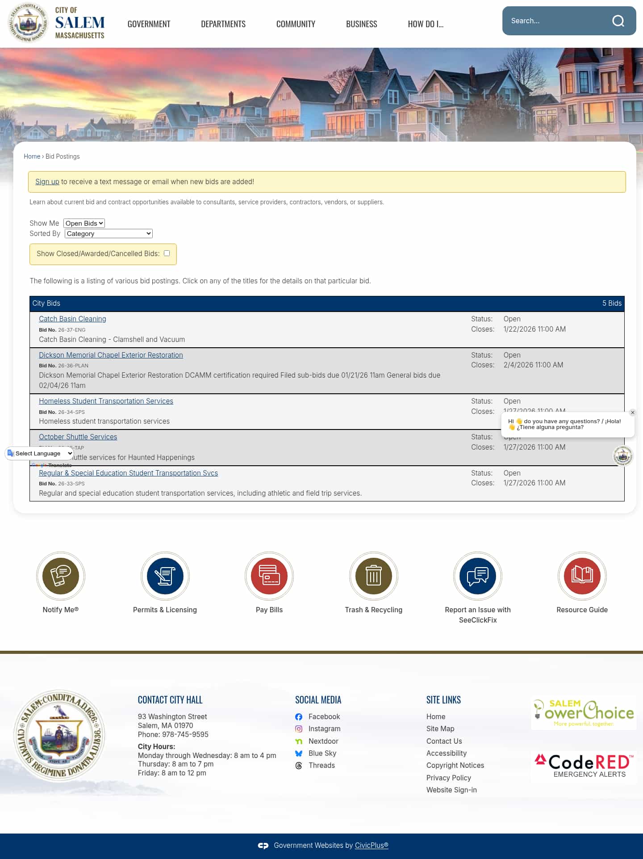Click the '5 Bids' count text
The width and height of the screenshot is (643, 859).
[612, 303]
